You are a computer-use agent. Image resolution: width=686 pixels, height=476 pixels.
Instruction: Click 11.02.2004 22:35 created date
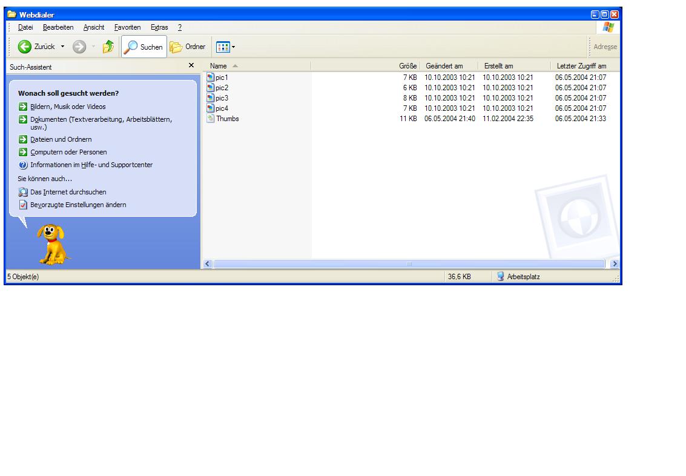508,119
